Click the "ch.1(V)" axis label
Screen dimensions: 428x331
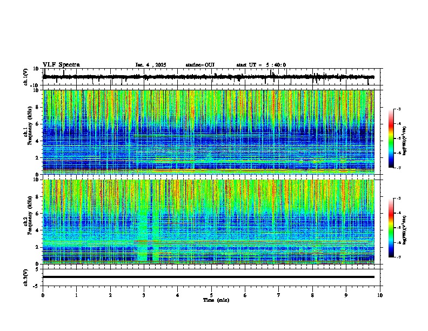[x=26, y=77]
